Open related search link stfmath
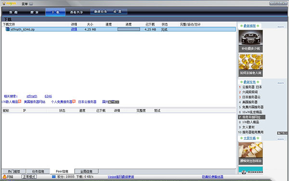 tap(32, 97)
